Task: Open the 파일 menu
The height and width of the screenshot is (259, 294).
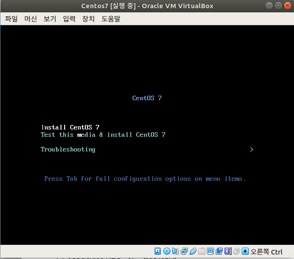Action: pyautogui.click(x=11, y=19)
